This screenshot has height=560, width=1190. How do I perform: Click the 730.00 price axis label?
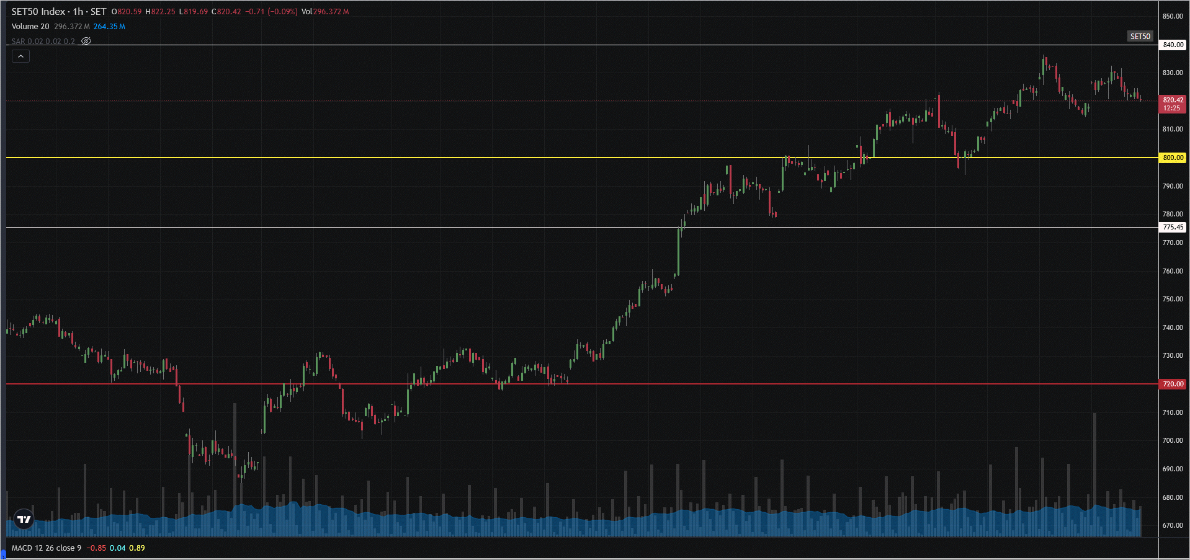click(x=1173, y=355)
